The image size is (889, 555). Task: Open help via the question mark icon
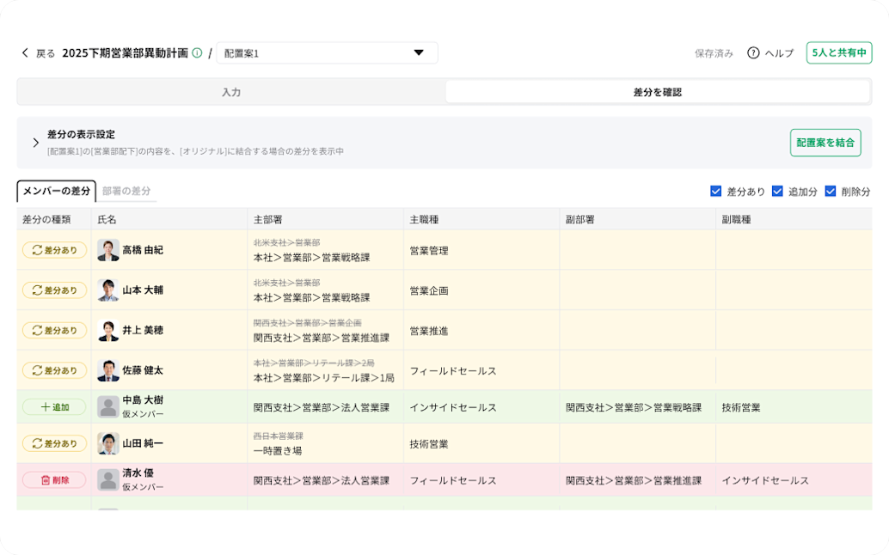tap(751, 52)
